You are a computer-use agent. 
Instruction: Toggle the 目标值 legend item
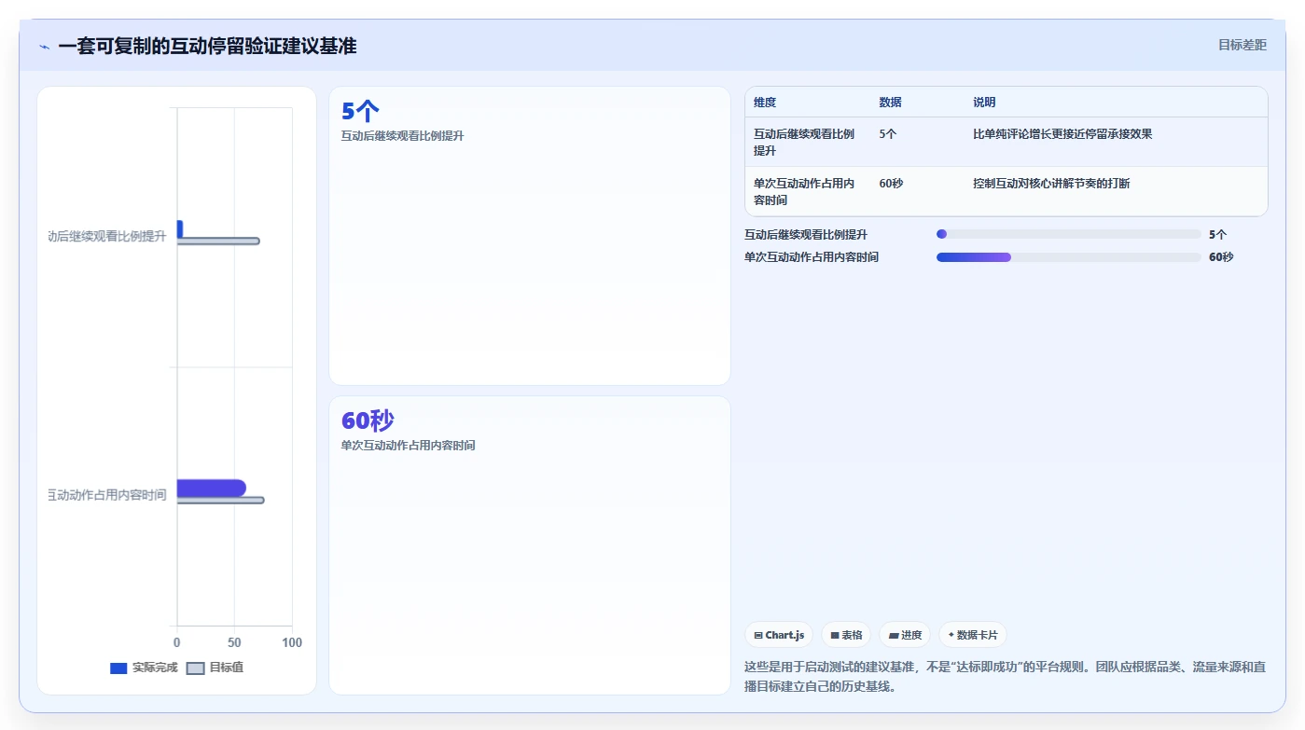pyautogui.click(x=215, y=668)
